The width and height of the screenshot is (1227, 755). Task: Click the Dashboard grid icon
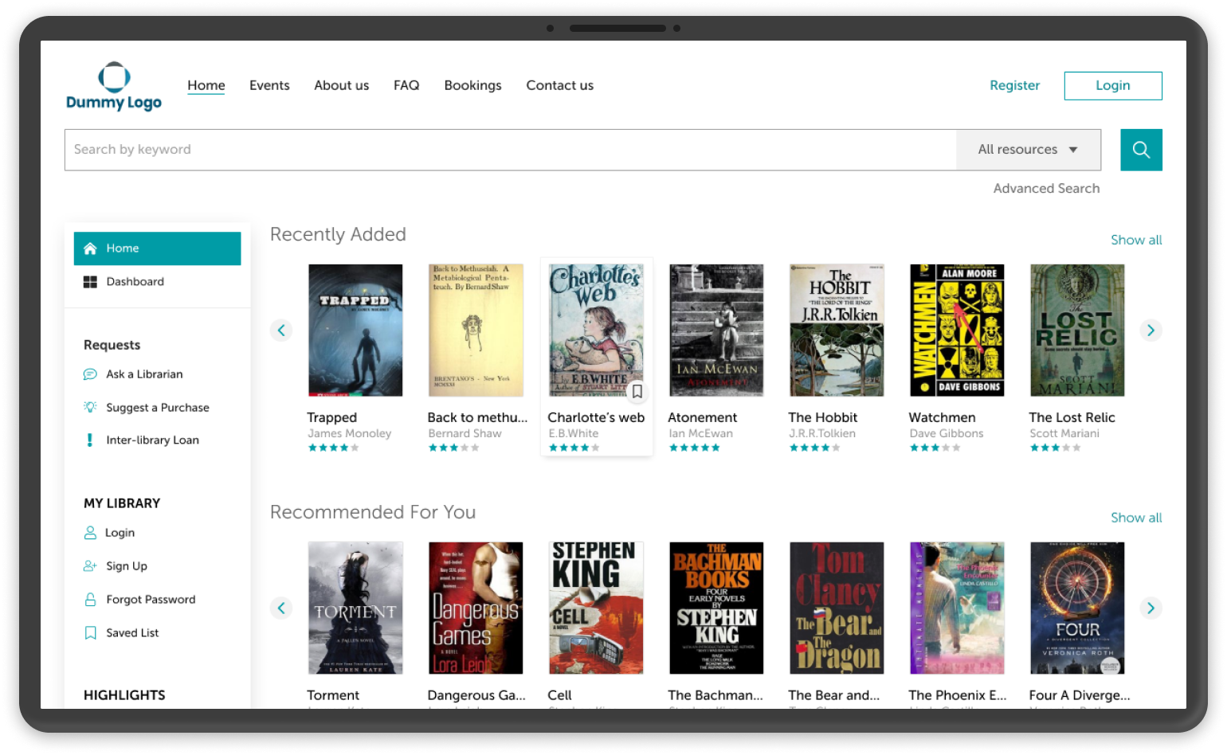click(x=90, y=282)
